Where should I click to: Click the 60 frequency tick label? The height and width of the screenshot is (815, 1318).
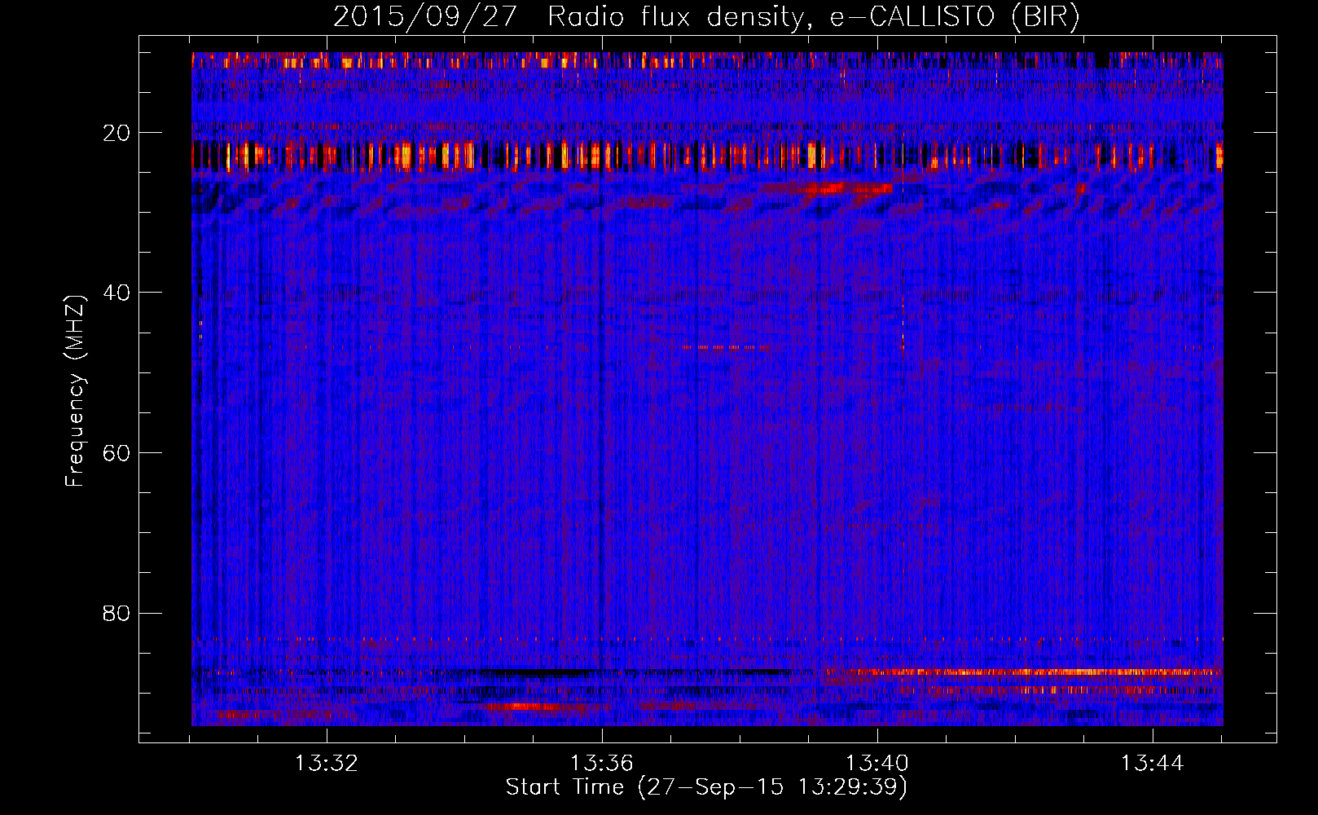click(x=117, y=452)
